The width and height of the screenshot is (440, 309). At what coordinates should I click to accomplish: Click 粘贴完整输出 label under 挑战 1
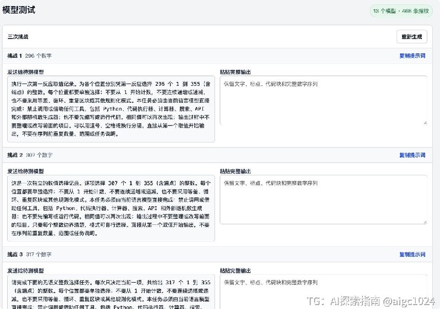coord(235,72)
